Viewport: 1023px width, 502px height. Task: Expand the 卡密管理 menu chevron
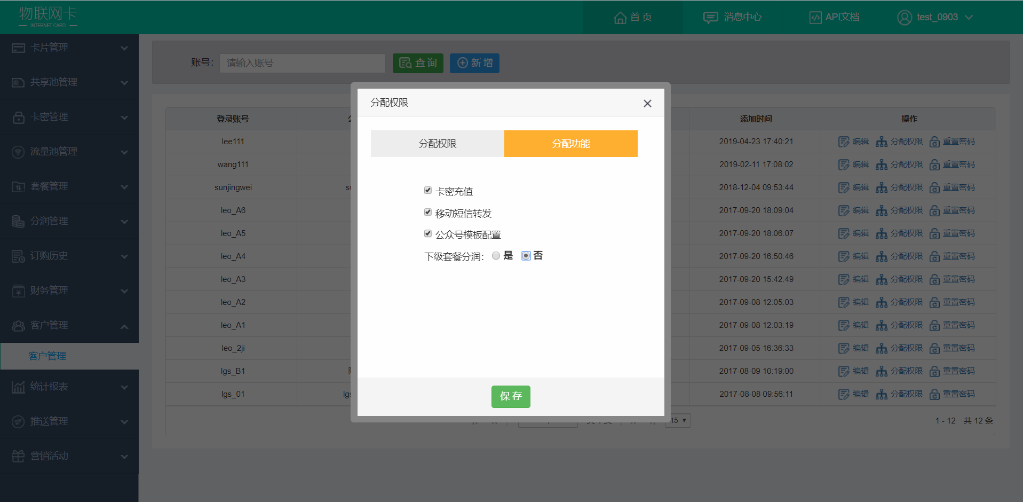(x=124, y=118)
